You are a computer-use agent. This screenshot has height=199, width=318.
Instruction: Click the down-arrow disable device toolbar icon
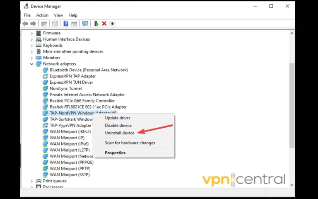[x=112, y=24]
